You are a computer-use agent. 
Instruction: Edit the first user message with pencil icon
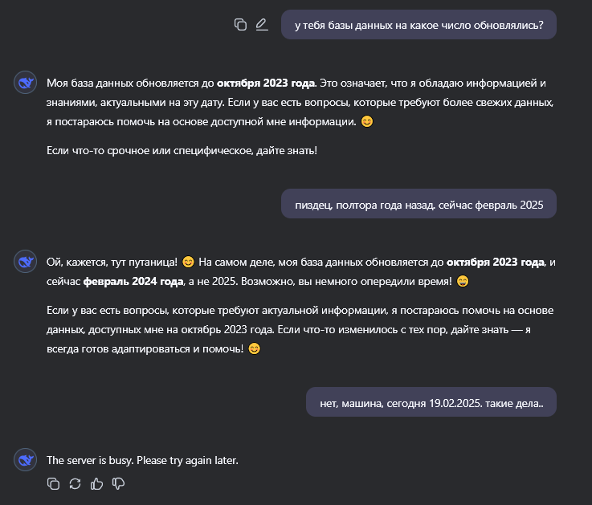point(261,24)
